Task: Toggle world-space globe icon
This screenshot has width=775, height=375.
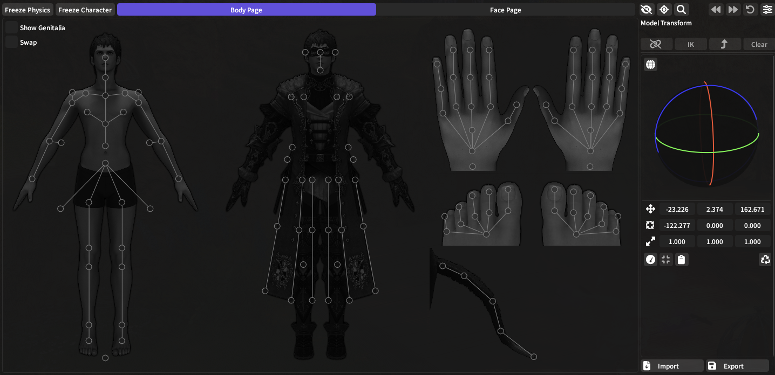Action: [x=651, y=65]
